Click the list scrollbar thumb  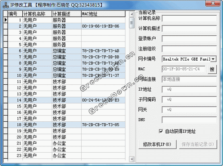(x=132, y=23)
